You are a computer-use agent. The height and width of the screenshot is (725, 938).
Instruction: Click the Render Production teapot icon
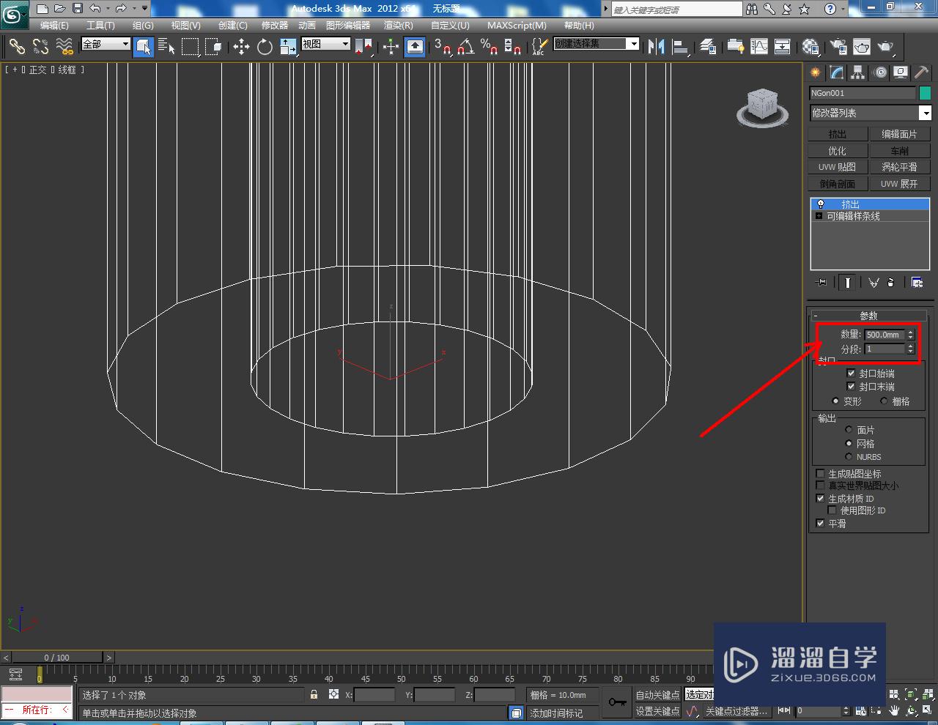885,47
